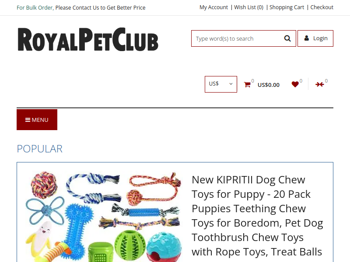The image size is (350, 262).
Task: Click the US$0.00 cart total
Action: [268, 85]
